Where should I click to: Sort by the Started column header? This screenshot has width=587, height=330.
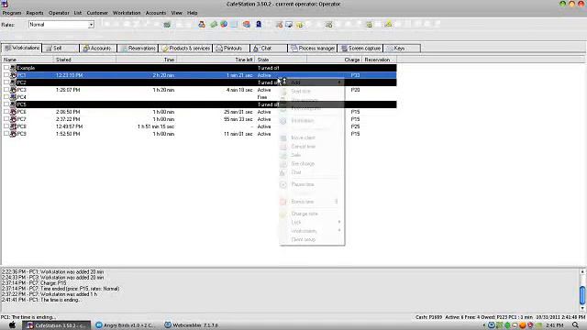tap(84, 60)
